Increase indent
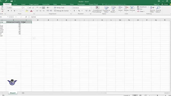 coord(51,11)
